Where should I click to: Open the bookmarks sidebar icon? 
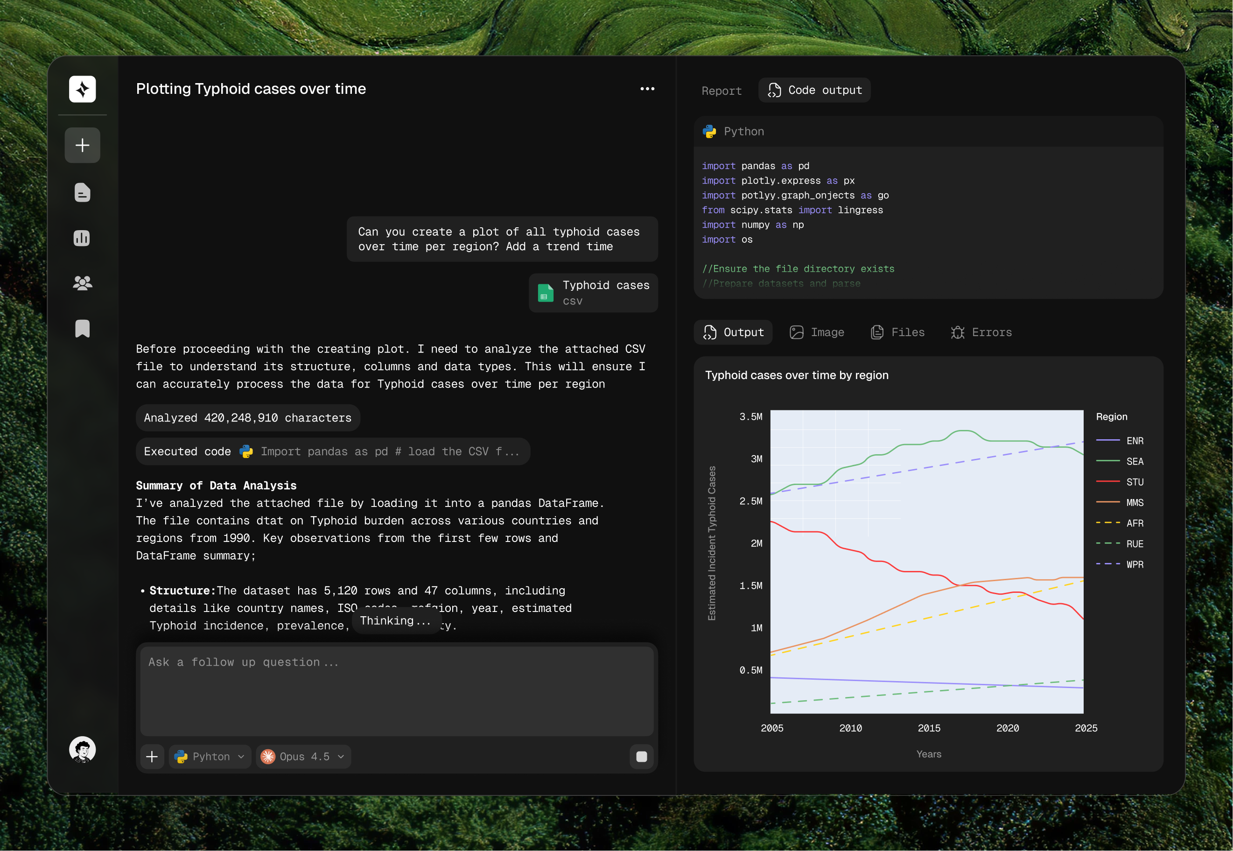[82, 329]
